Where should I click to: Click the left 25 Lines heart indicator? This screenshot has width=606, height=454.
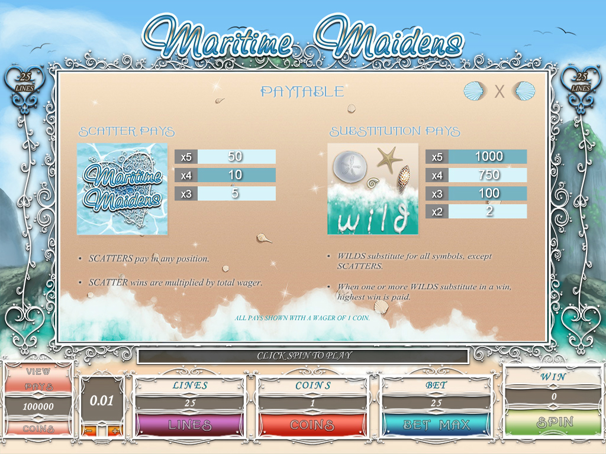pyautogui.click(x=25, y=83)
